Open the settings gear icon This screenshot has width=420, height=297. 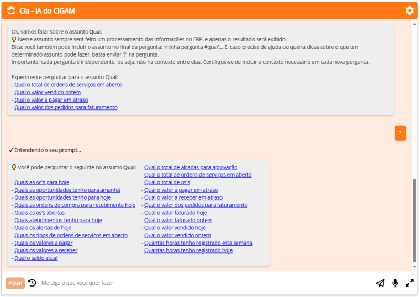(409, 10)
